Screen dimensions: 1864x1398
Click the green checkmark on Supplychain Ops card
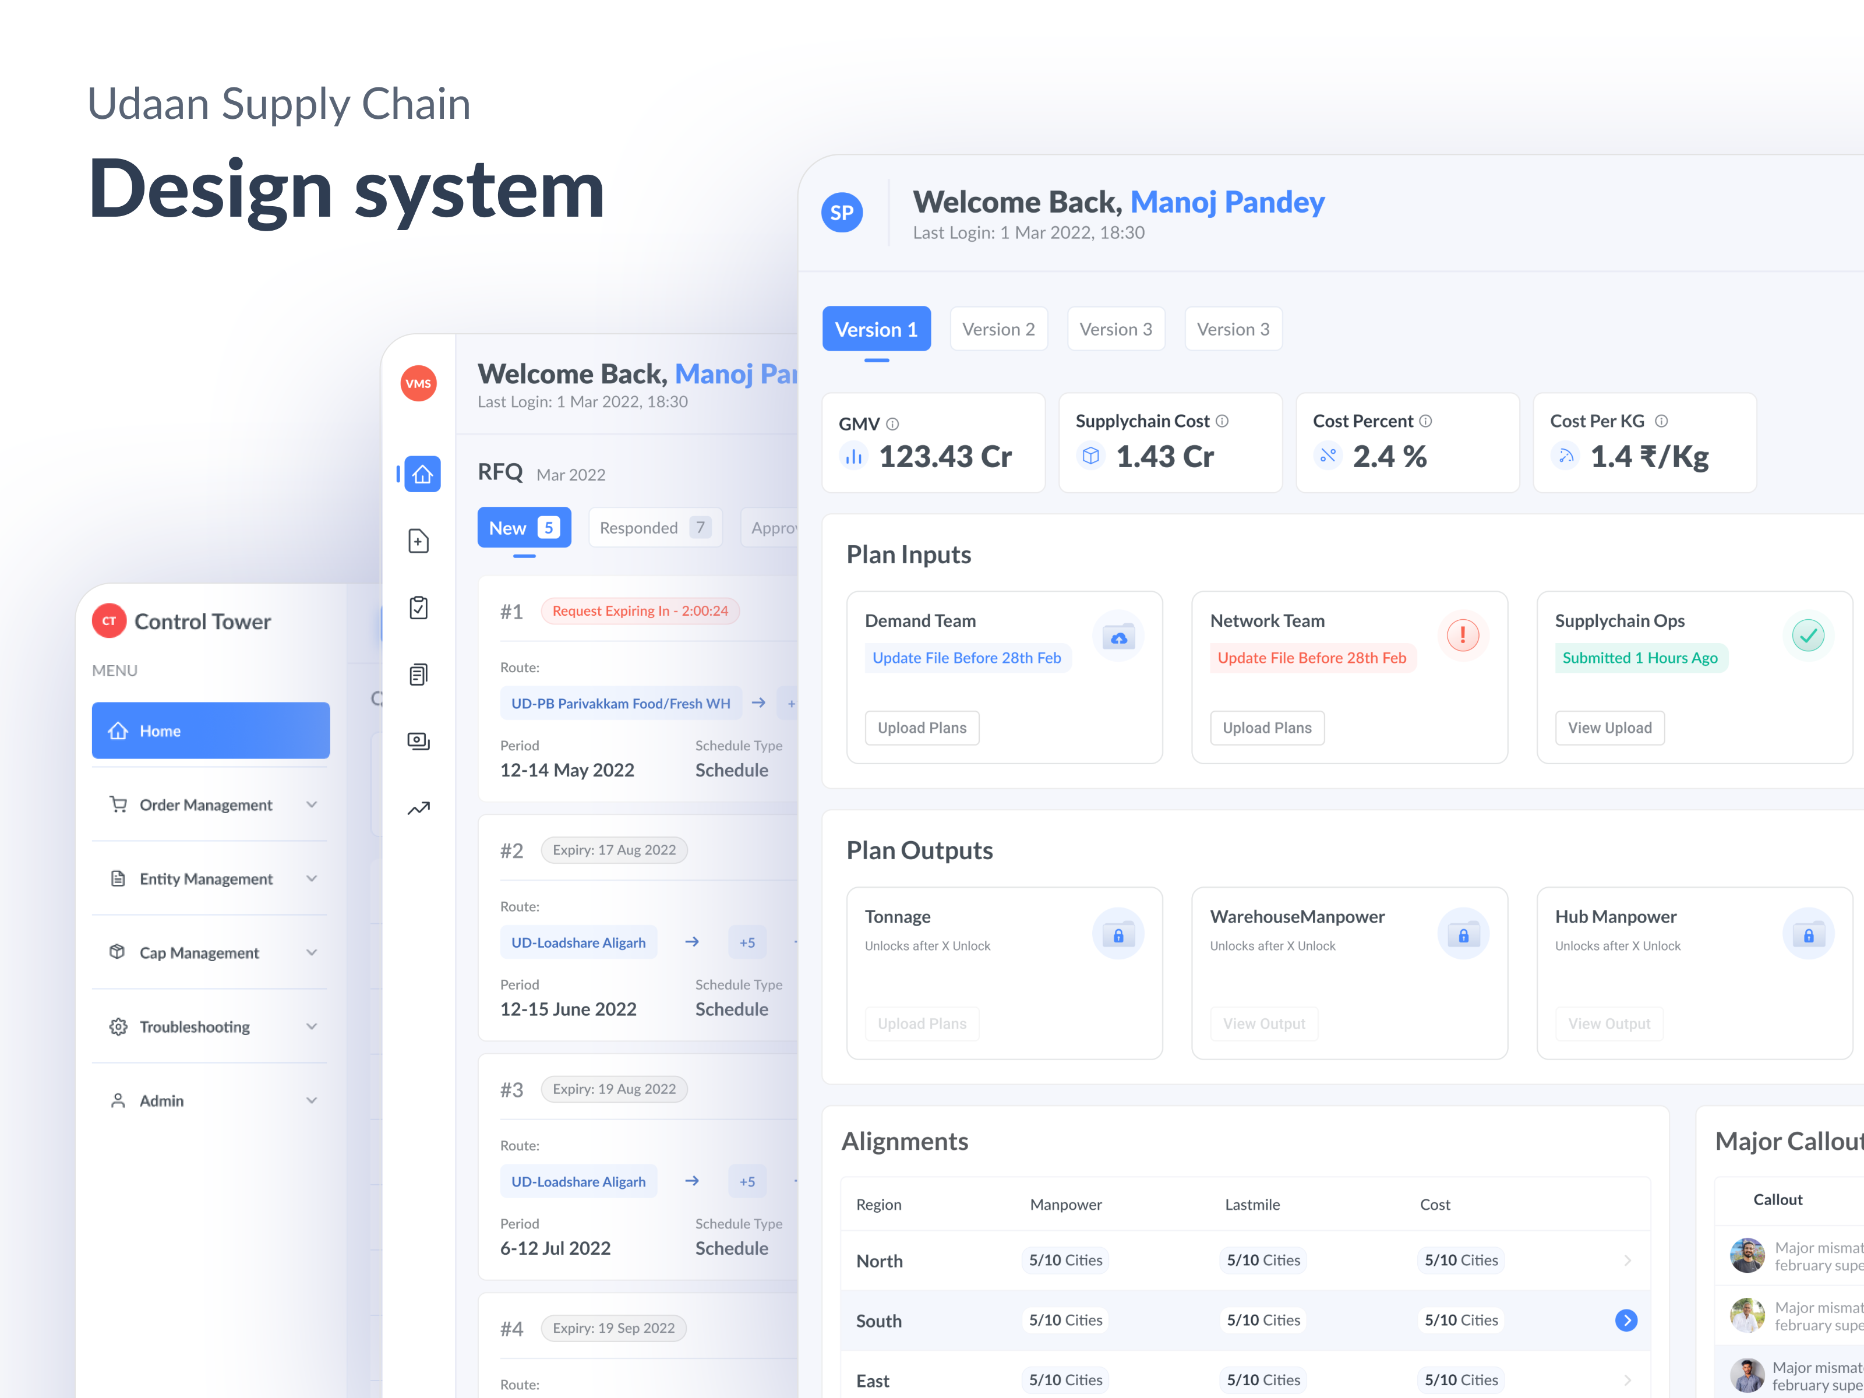pyautogui.click(x=1807, y=636)
